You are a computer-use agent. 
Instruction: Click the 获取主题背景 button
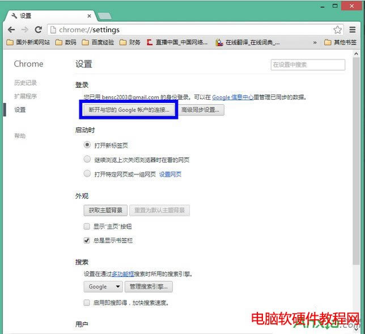point(105,211)
